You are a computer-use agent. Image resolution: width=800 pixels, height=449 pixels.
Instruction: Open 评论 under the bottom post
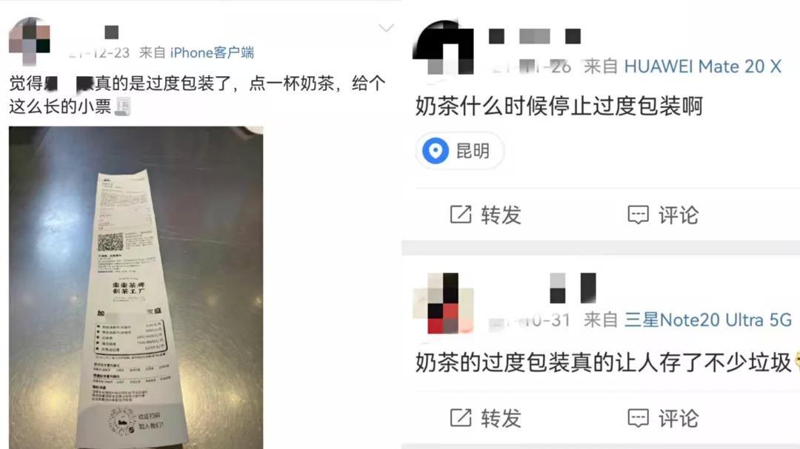[678, 419]
